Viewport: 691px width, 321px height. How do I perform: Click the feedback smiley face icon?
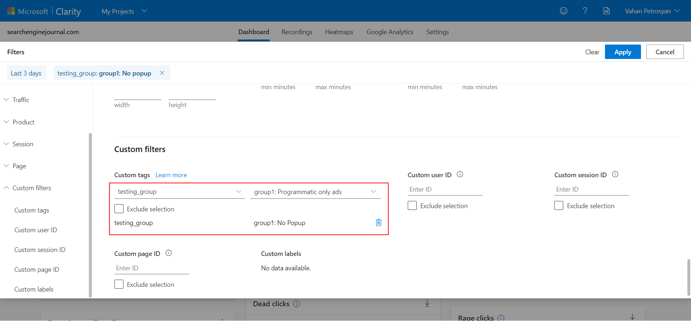[x=563, y=11]
